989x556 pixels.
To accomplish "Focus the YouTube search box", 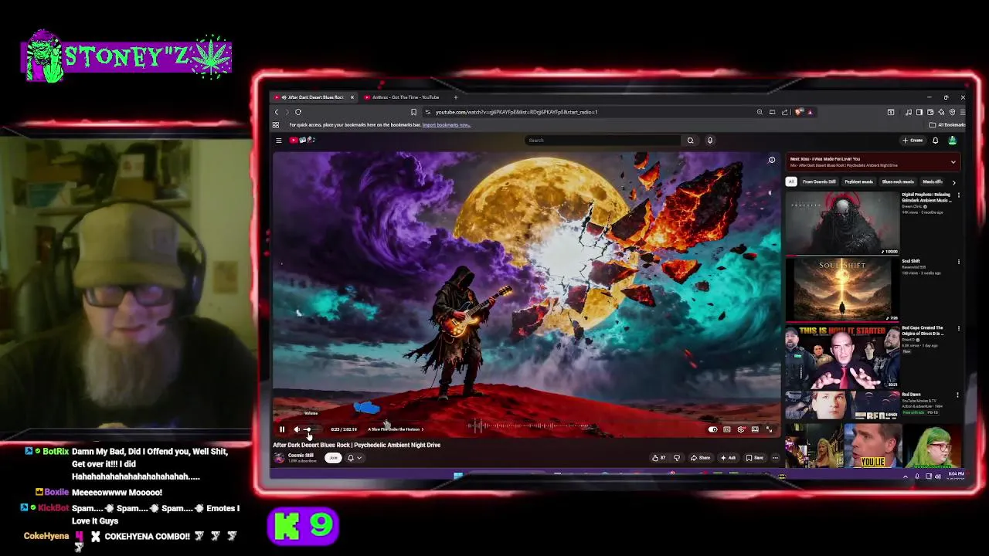I will click(x=603, y=141).
